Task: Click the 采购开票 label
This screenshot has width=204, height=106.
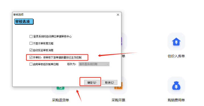Action: coord(118,100)
